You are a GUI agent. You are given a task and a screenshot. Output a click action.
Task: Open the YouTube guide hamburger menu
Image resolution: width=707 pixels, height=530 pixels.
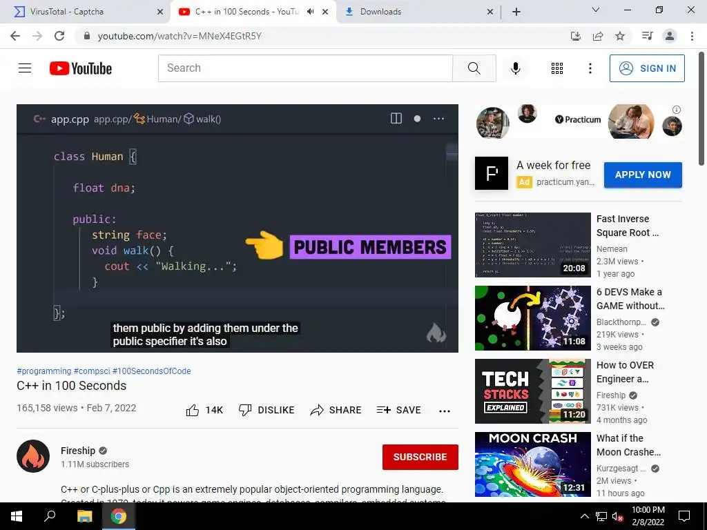coord(25,68)
